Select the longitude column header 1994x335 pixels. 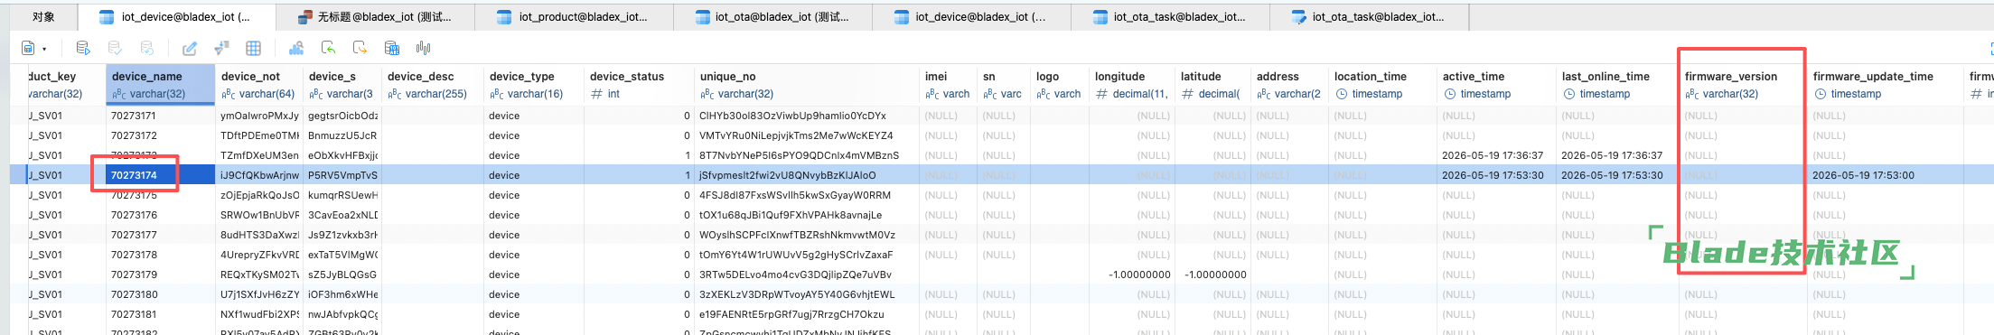pyautogui.click(x=1131, y=85)
